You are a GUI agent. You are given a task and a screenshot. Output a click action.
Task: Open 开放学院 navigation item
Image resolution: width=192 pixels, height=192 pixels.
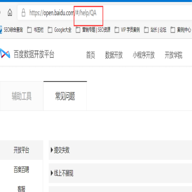tap(174, 55)
